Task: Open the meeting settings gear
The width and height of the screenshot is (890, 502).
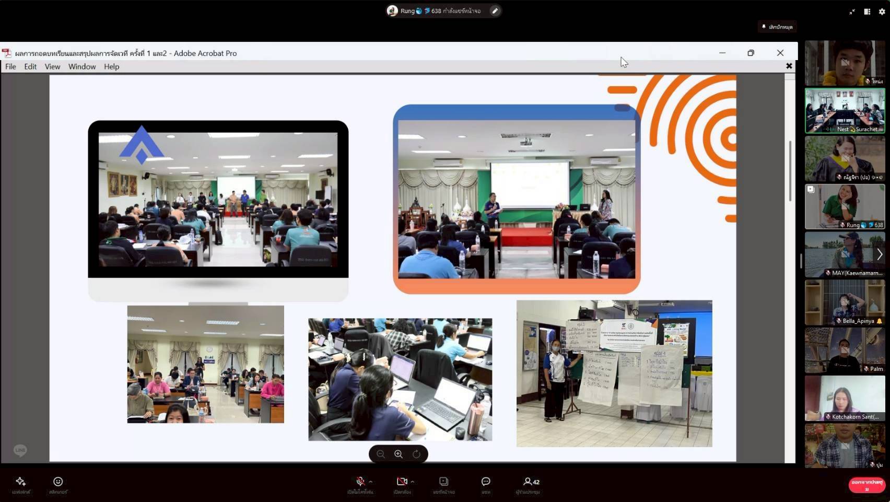Action: click(x=882, y=11)
